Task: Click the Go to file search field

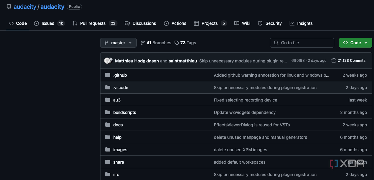Action: [302, 43]
